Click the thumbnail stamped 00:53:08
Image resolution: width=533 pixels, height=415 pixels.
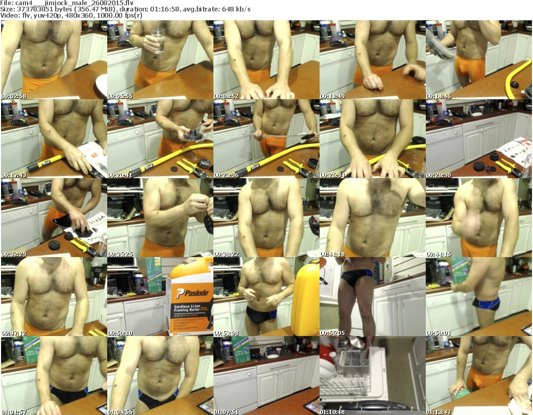pyautogui.click(x=266, y=297)
